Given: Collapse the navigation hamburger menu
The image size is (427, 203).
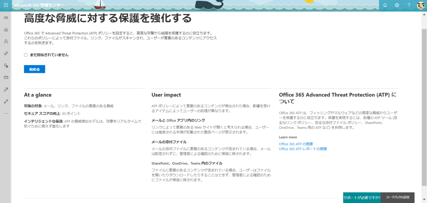Looking at the screenshot, I should [6, 17].
